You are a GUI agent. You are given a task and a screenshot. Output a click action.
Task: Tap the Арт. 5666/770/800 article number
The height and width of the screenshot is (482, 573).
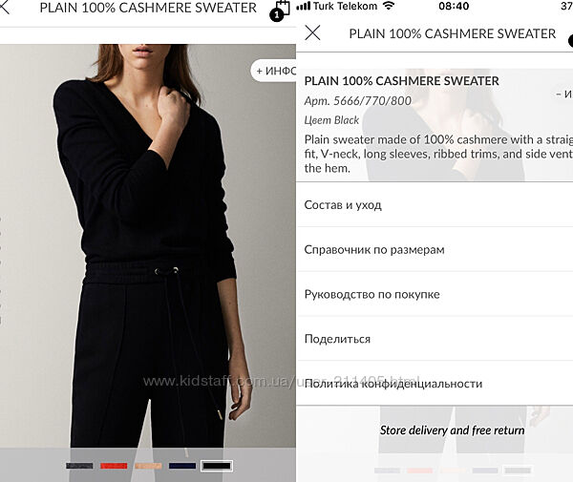point(358,101)
